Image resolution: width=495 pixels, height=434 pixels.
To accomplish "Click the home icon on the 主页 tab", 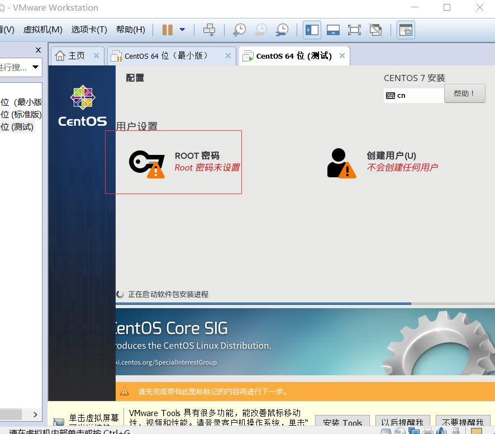I will point(60,56).
